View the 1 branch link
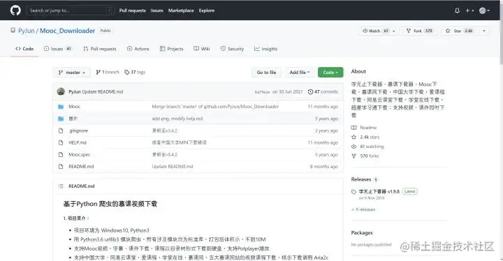The height and width of the screenshot is (261, 503). tap(108, 73)
